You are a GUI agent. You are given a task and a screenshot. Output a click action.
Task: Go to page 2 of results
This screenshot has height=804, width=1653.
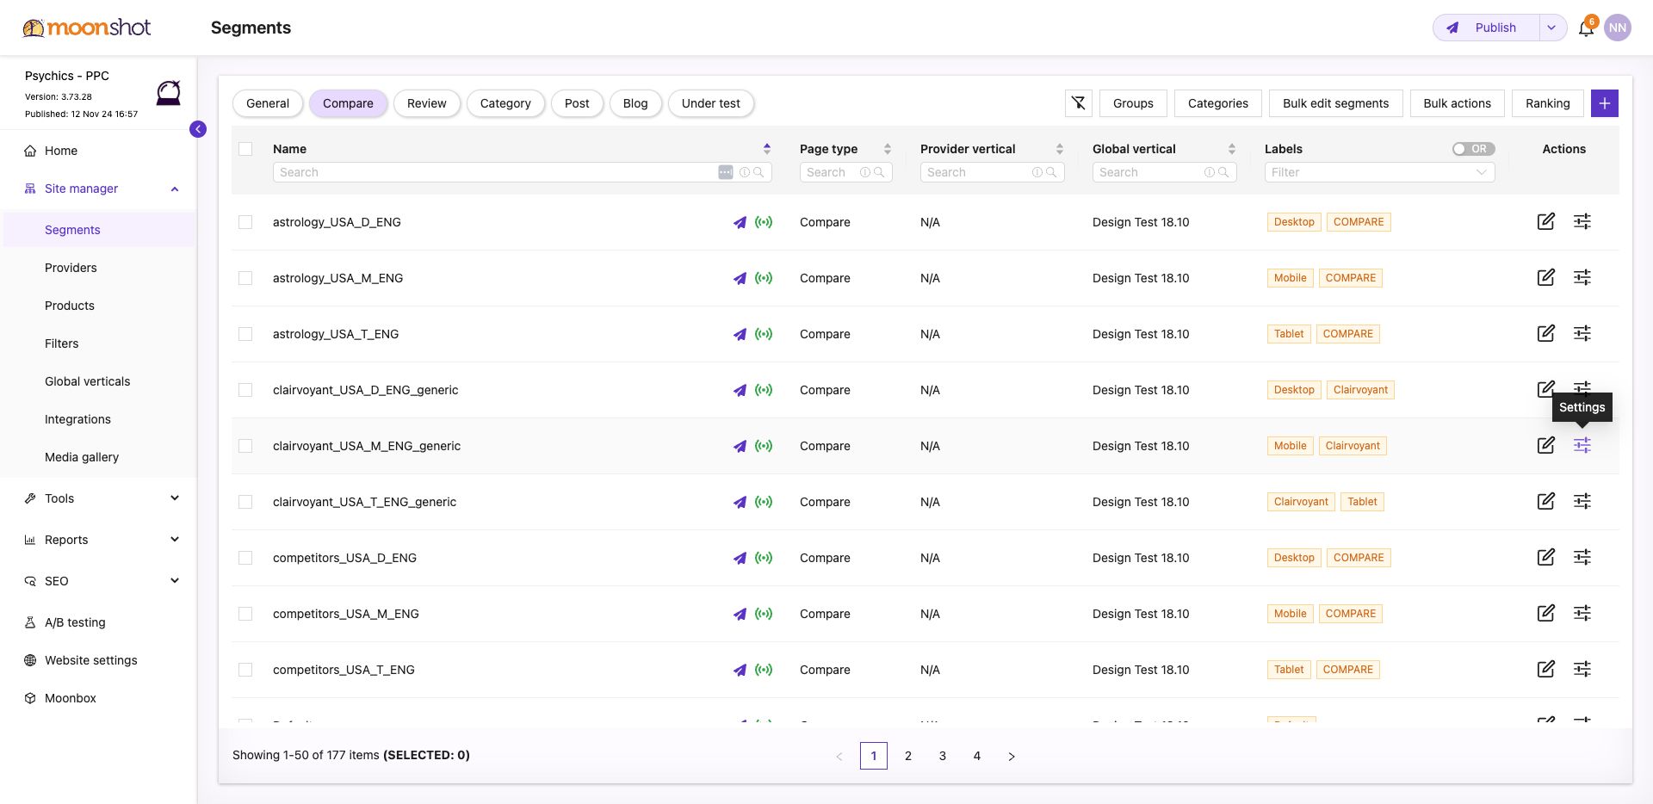tap(908, 756)
